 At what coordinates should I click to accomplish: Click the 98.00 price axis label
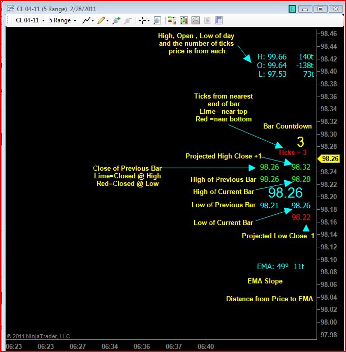click(x=329, y=322)
